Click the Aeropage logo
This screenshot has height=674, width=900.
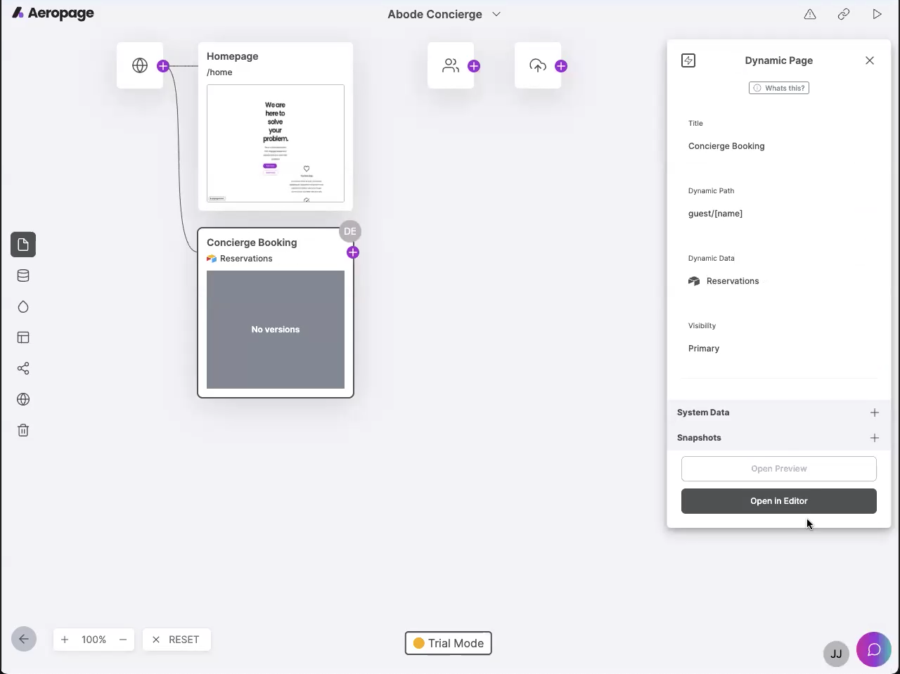[x=53, y=13]
